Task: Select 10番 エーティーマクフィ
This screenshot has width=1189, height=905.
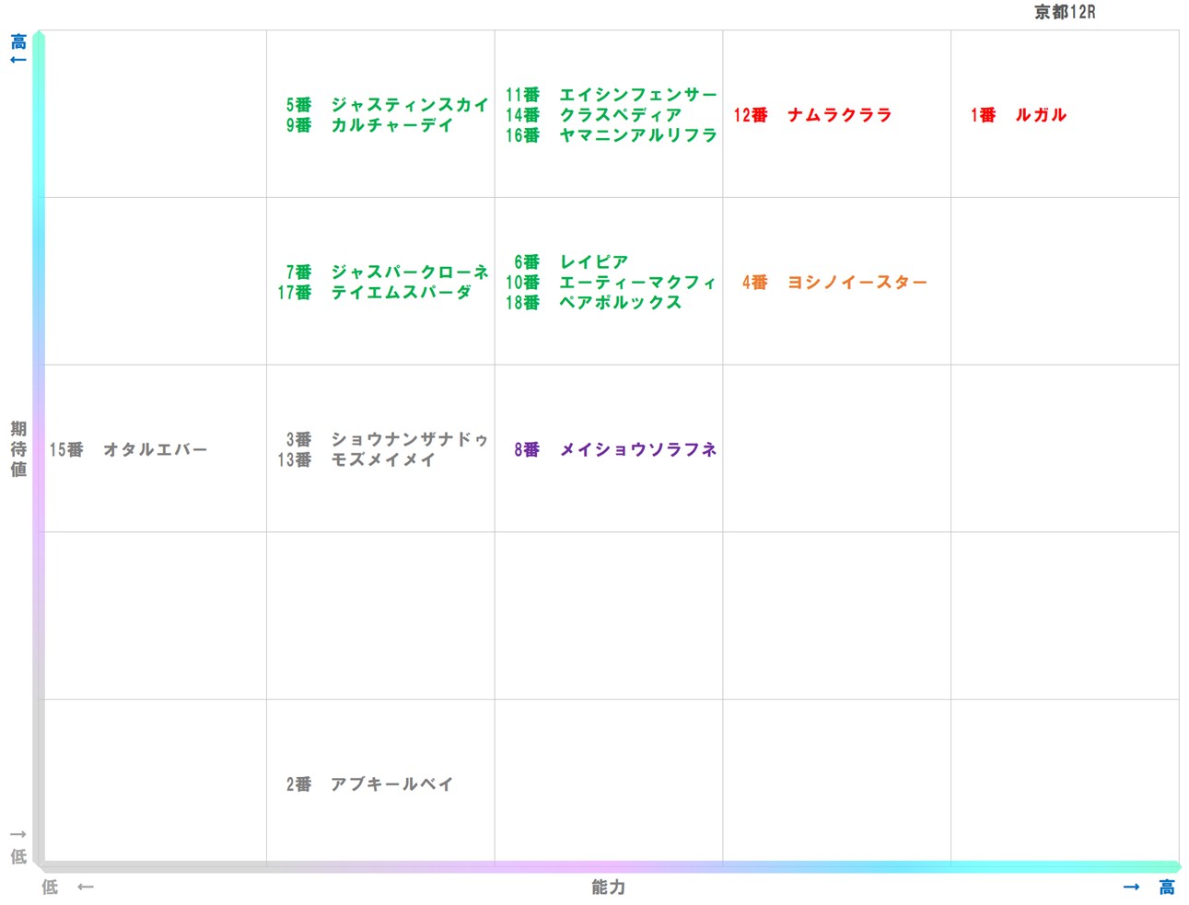Action: (612, 284)
